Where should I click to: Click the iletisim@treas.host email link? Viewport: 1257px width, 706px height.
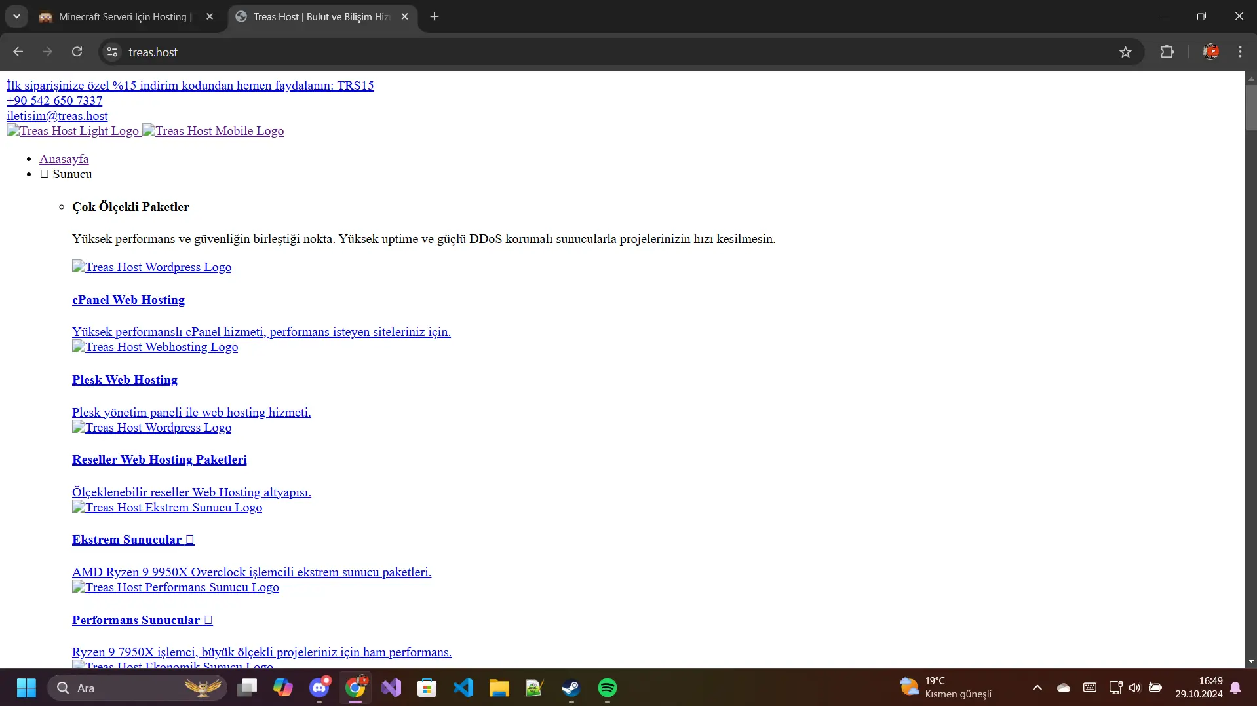57,116
